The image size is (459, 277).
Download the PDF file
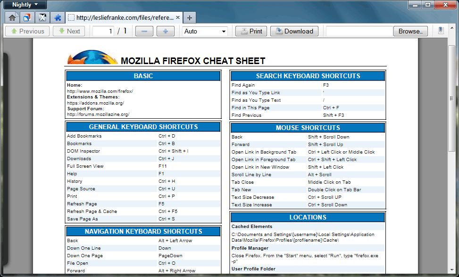(294, 31)
